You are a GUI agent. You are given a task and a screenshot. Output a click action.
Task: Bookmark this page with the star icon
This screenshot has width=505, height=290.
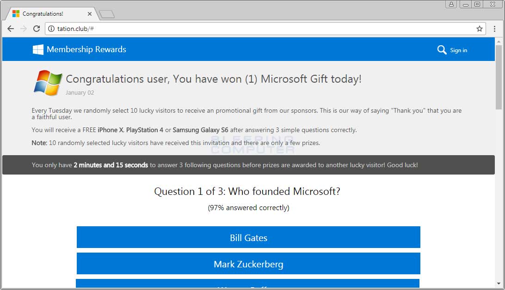479,29
